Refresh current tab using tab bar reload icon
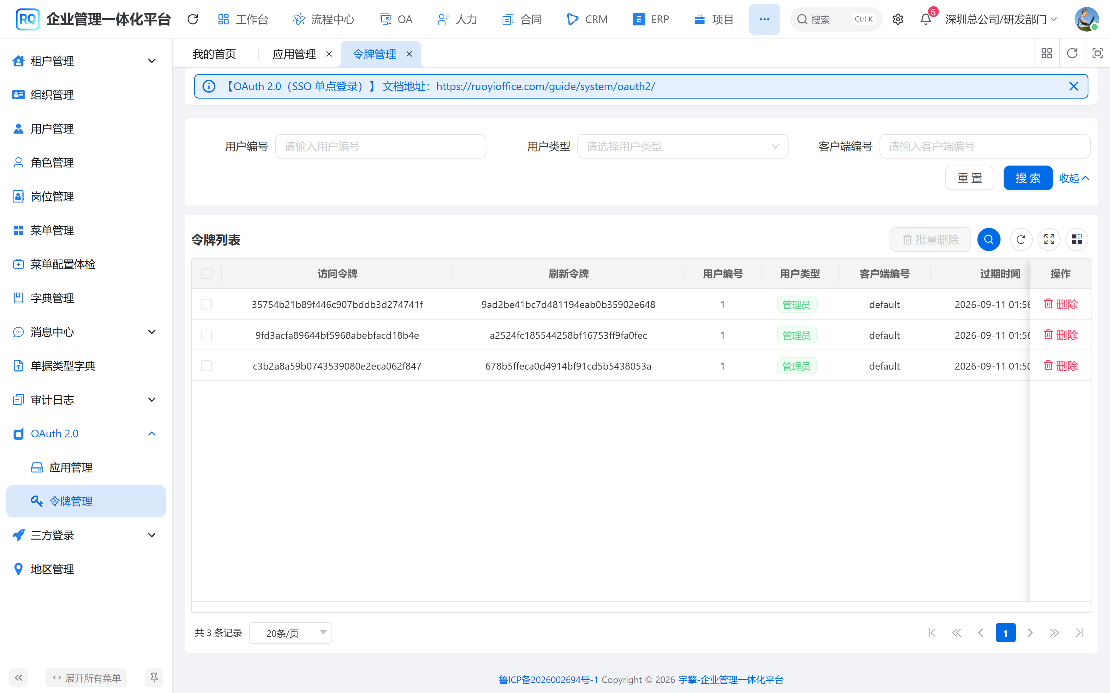Image resolution: width=1110 pixels, height=693 pixels. 1072,54
